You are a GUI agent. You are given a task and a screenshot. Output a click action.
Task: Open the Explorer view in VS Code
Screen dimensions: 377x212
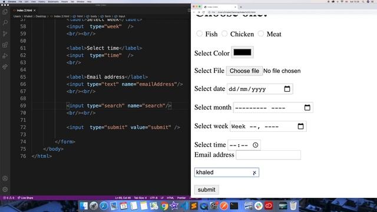coord(5,12)
